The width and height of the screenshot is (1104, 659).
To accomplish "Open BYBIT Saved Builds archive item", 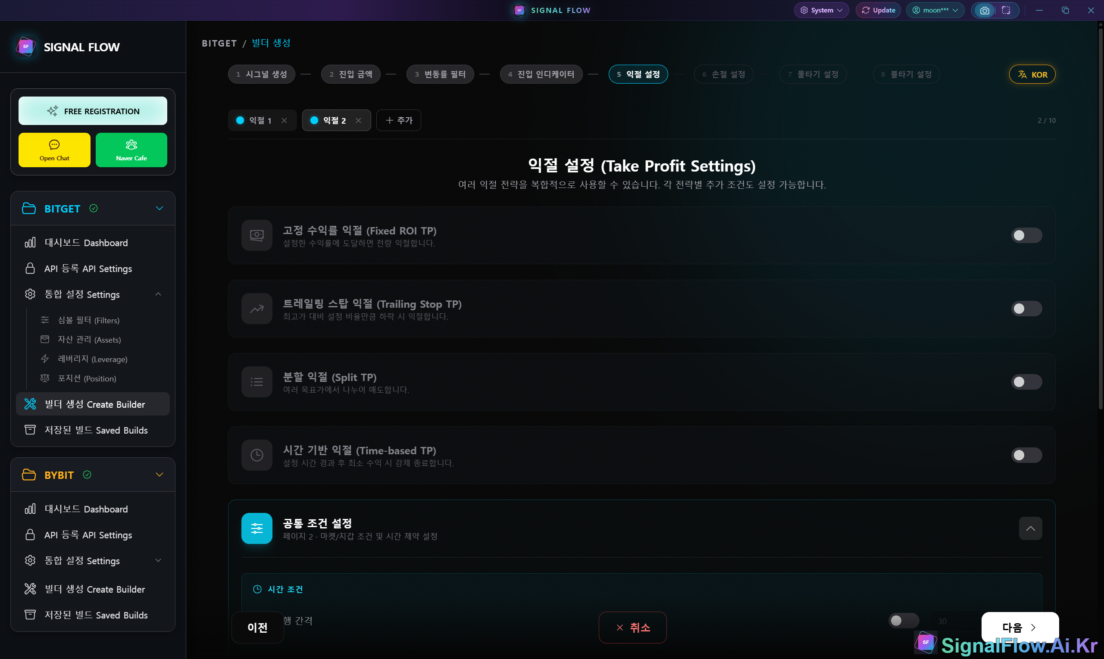I will click(96, 615).
